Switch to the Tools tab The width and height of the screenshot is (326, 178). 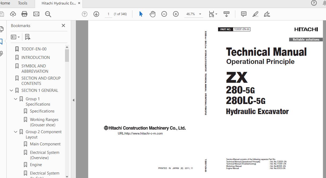23,3
